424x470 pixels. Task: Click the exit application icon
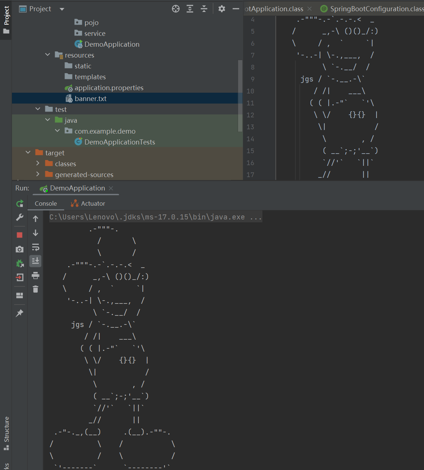pos(20,277)
